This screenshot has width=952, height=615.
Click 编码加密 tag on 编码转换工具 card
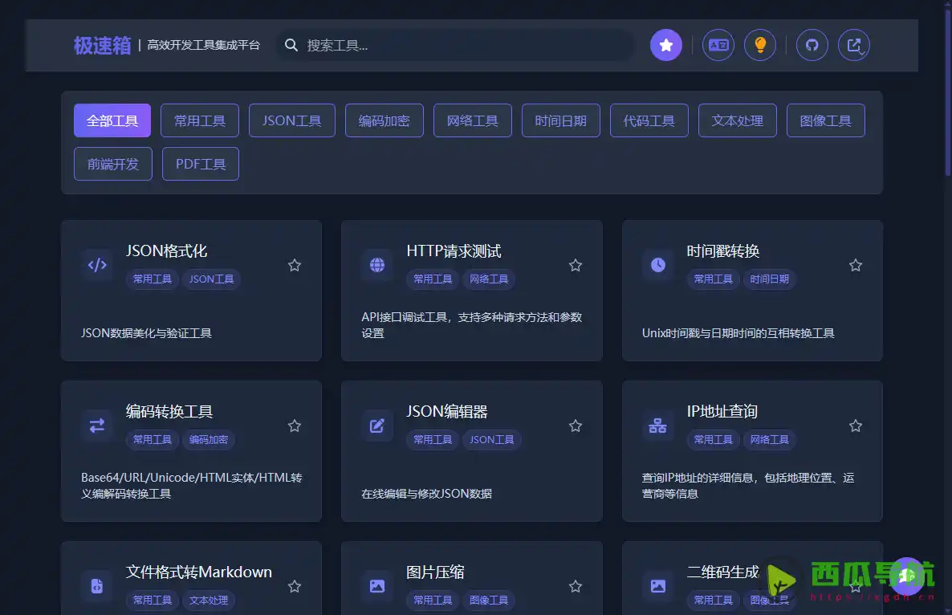tap(208, 439)
